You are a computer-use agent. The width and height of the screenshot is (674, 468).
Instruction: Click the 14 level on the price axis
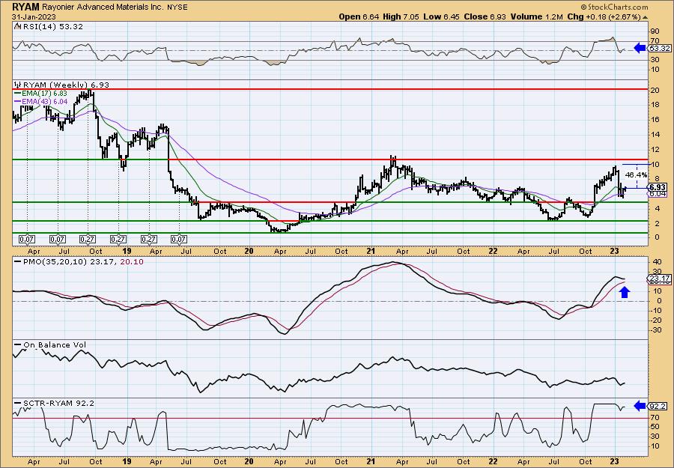pyautogui.click(x=655, y=135)
